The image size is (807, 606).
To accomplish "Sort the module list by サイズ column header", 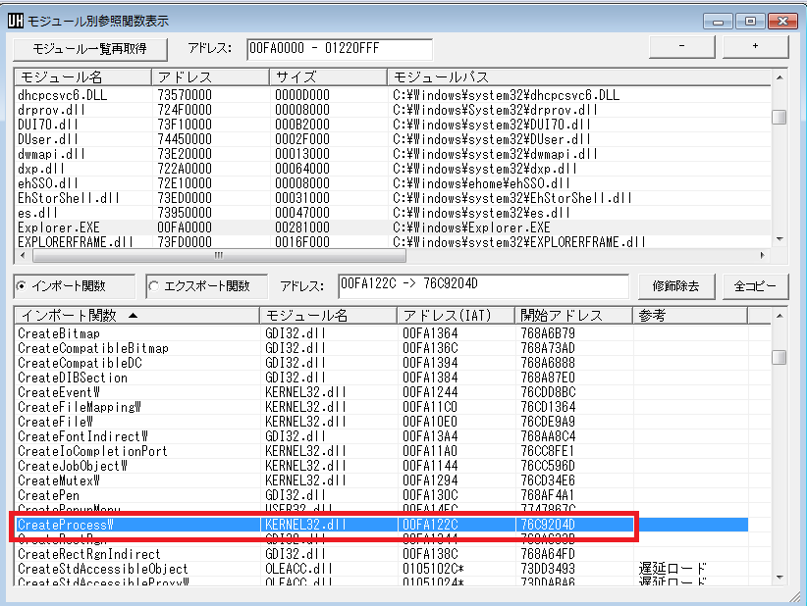I will (x=328, y=77).
